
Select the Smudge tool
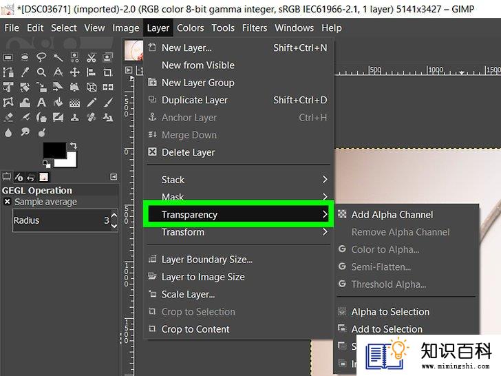[x=25, y=132]
